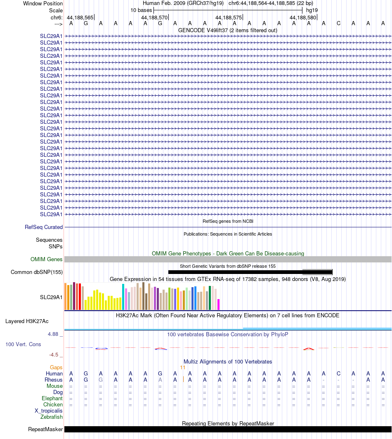Click the GTEx tissue expression bar chart

point(142,296)
